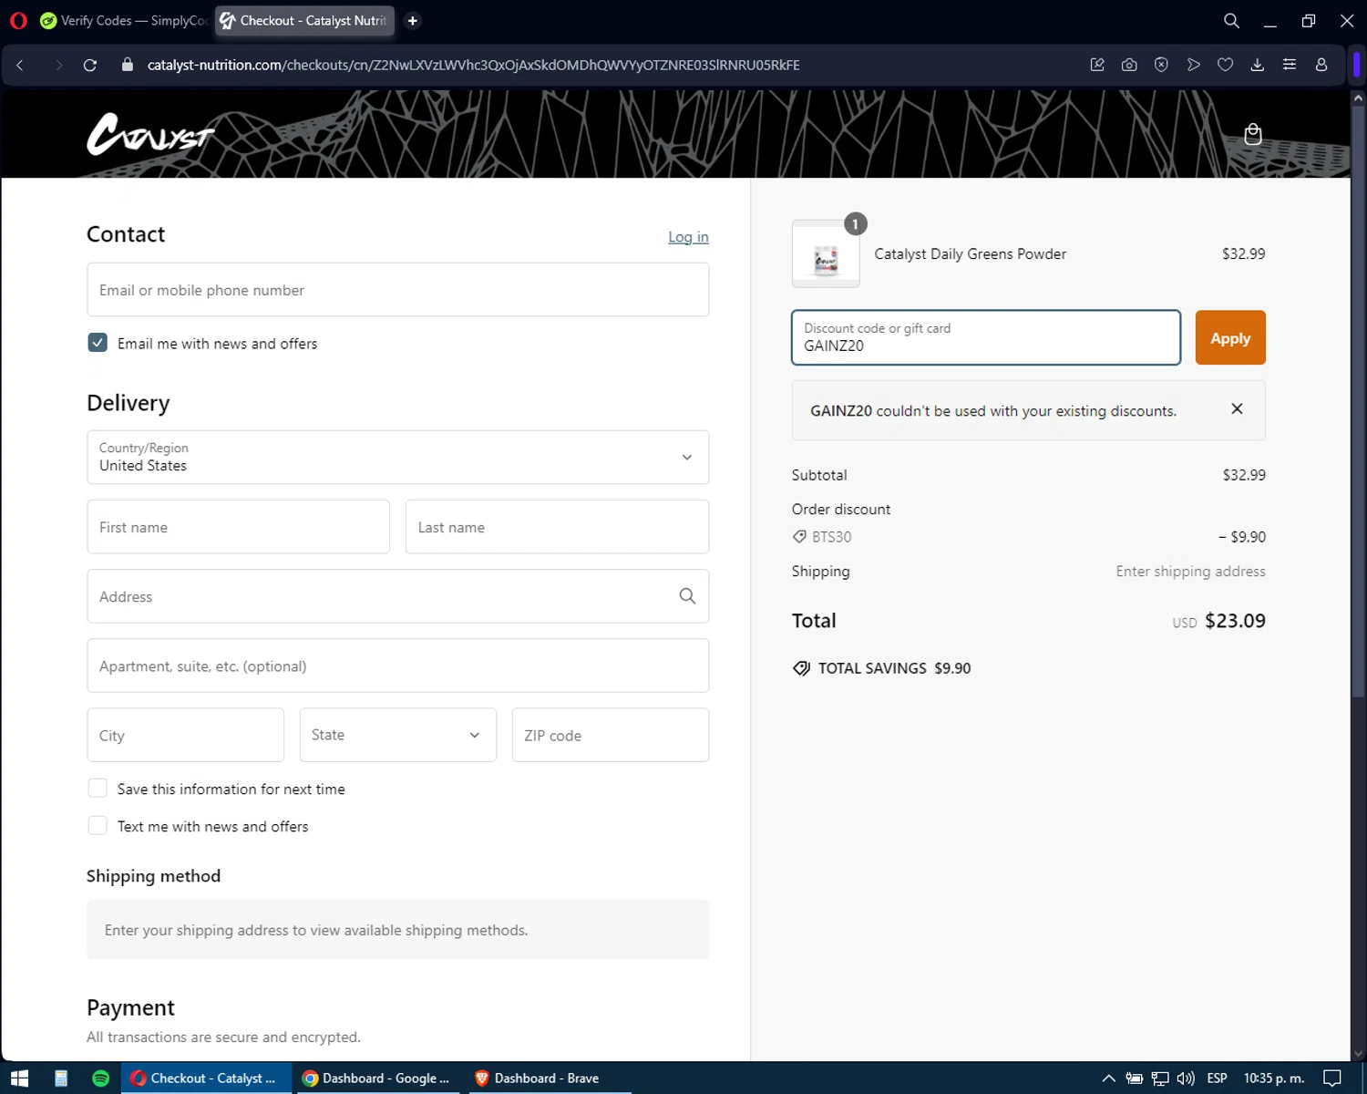Viewport: 1367px width, 1094px height.
Task: Click the Catalyst logo in the header
Action: click(150, 134)
